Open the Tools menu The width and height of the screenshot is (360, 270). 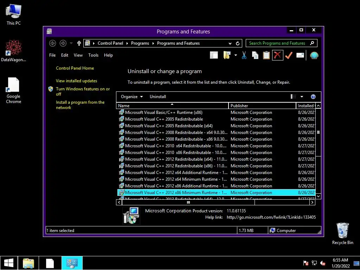(93, 55)
